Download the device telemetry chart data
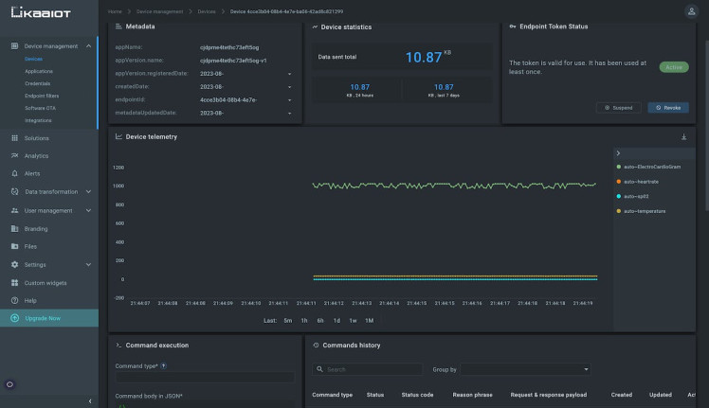Image resolution: width=709 pixels, height=408 pixels. coord(683,137)
